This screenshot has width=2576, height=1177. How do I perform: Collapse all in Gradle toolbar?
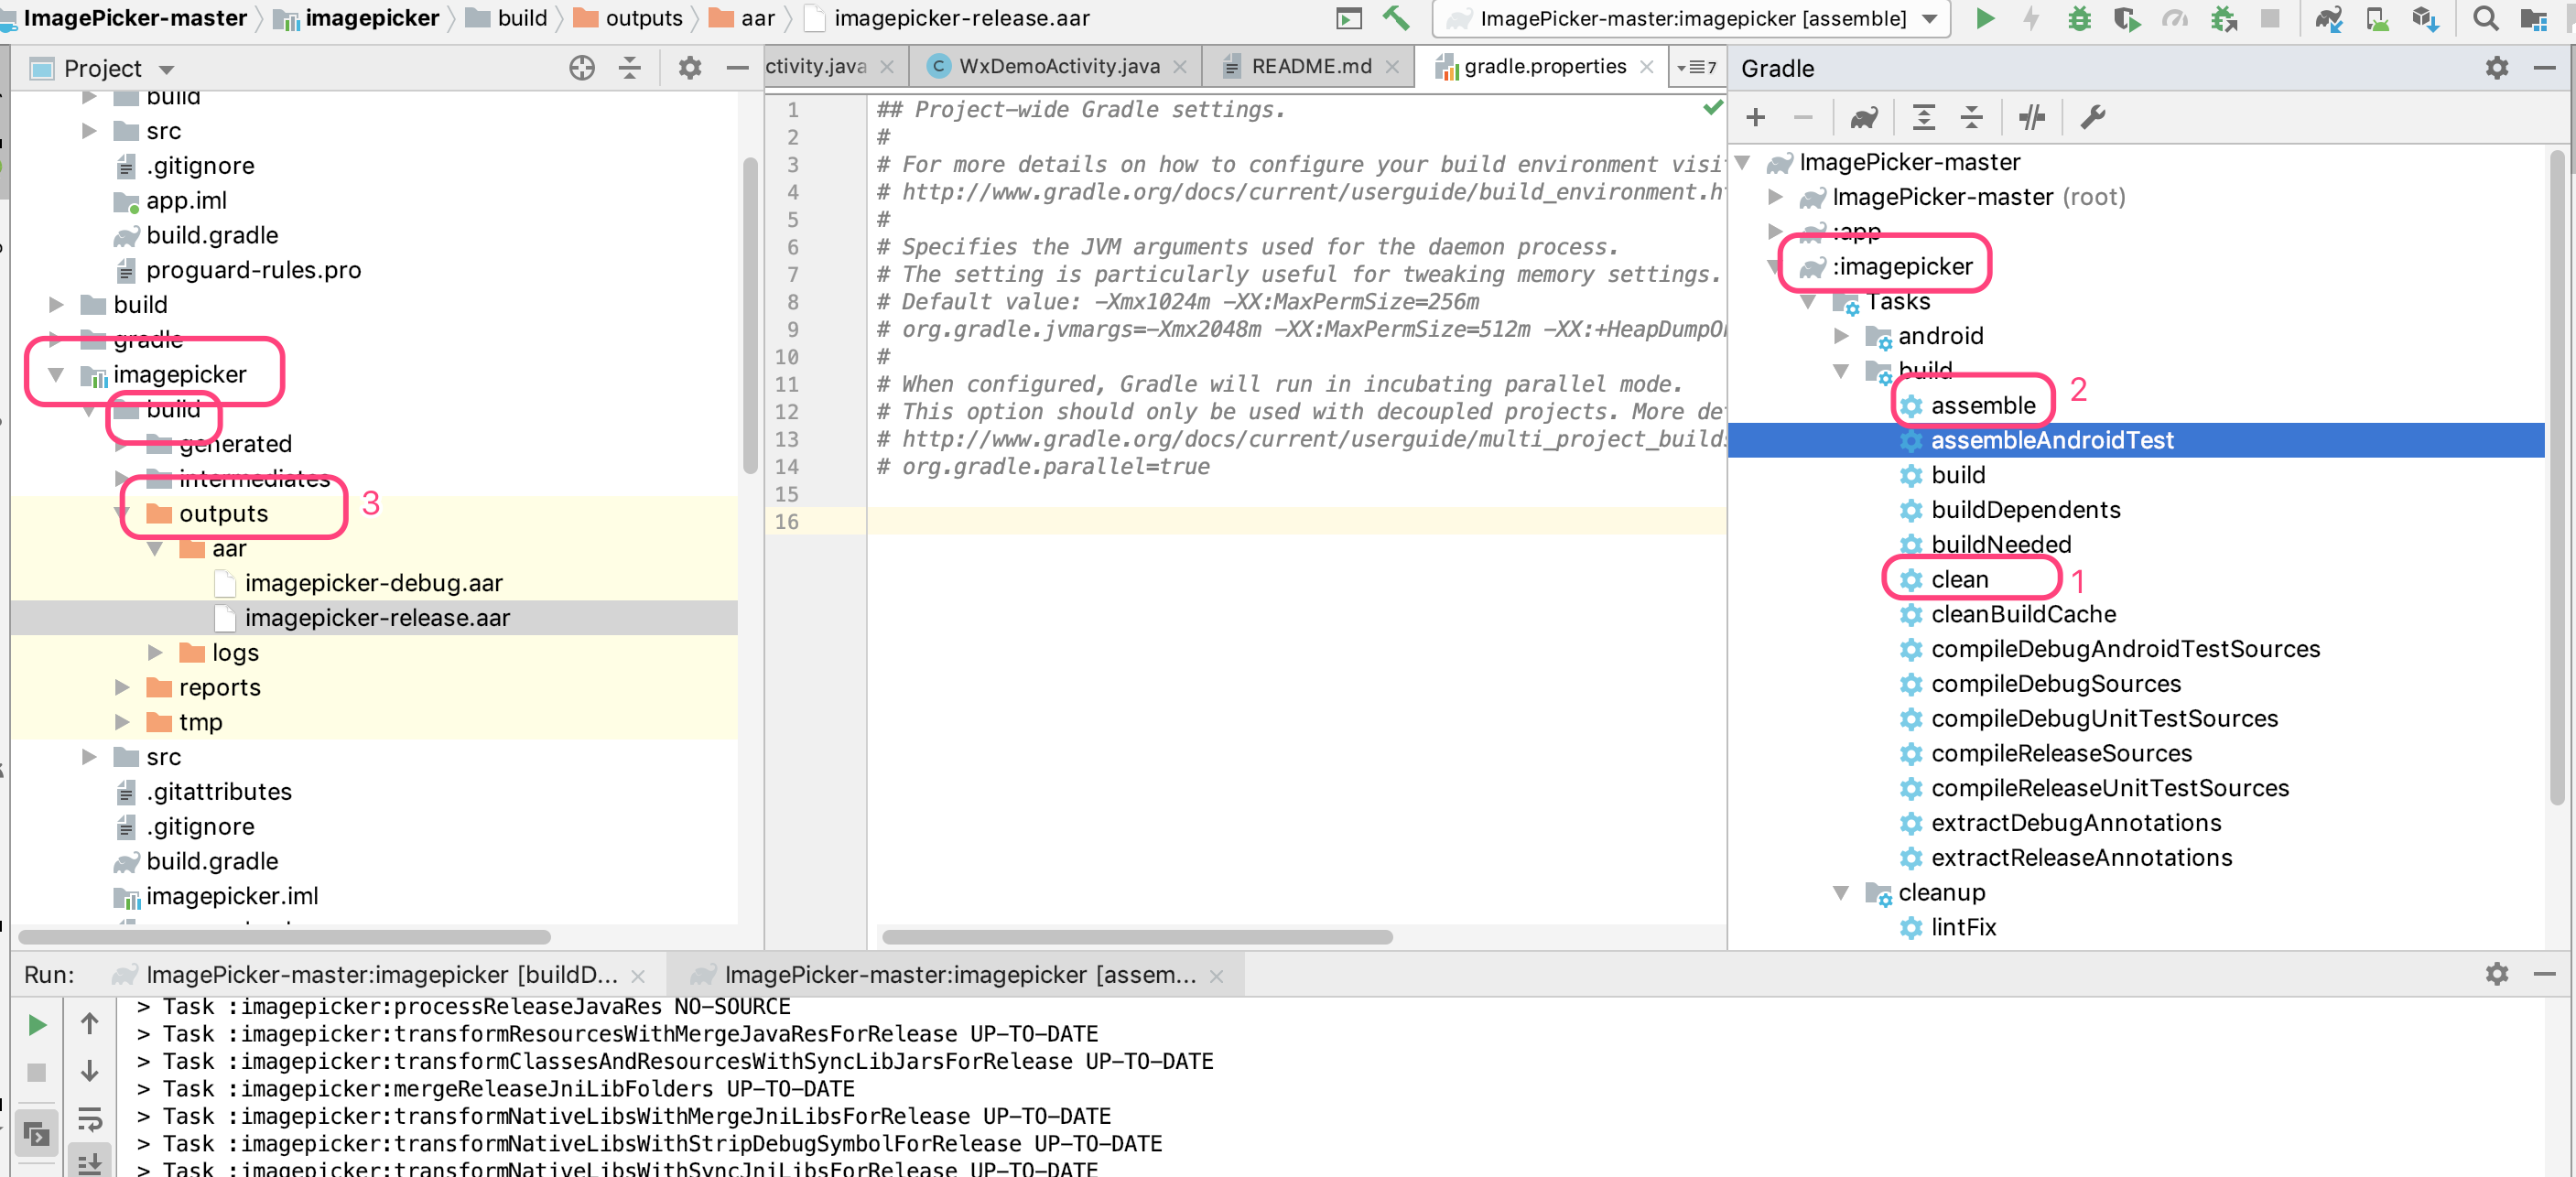[x=1971, y=118]
